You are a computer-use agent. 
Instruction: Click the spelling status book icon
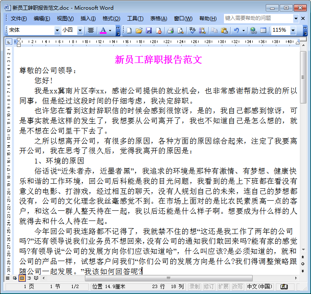click(284, 286)
